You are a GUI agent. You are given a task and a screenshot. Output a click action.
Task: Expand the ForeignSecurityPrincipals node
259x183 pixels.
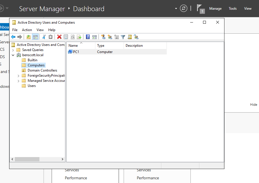(x=18, y=76)
